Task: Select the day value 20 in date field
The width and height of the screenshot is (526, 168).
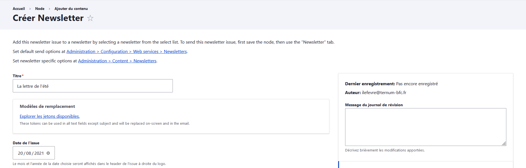Action: tap(20, 153)
